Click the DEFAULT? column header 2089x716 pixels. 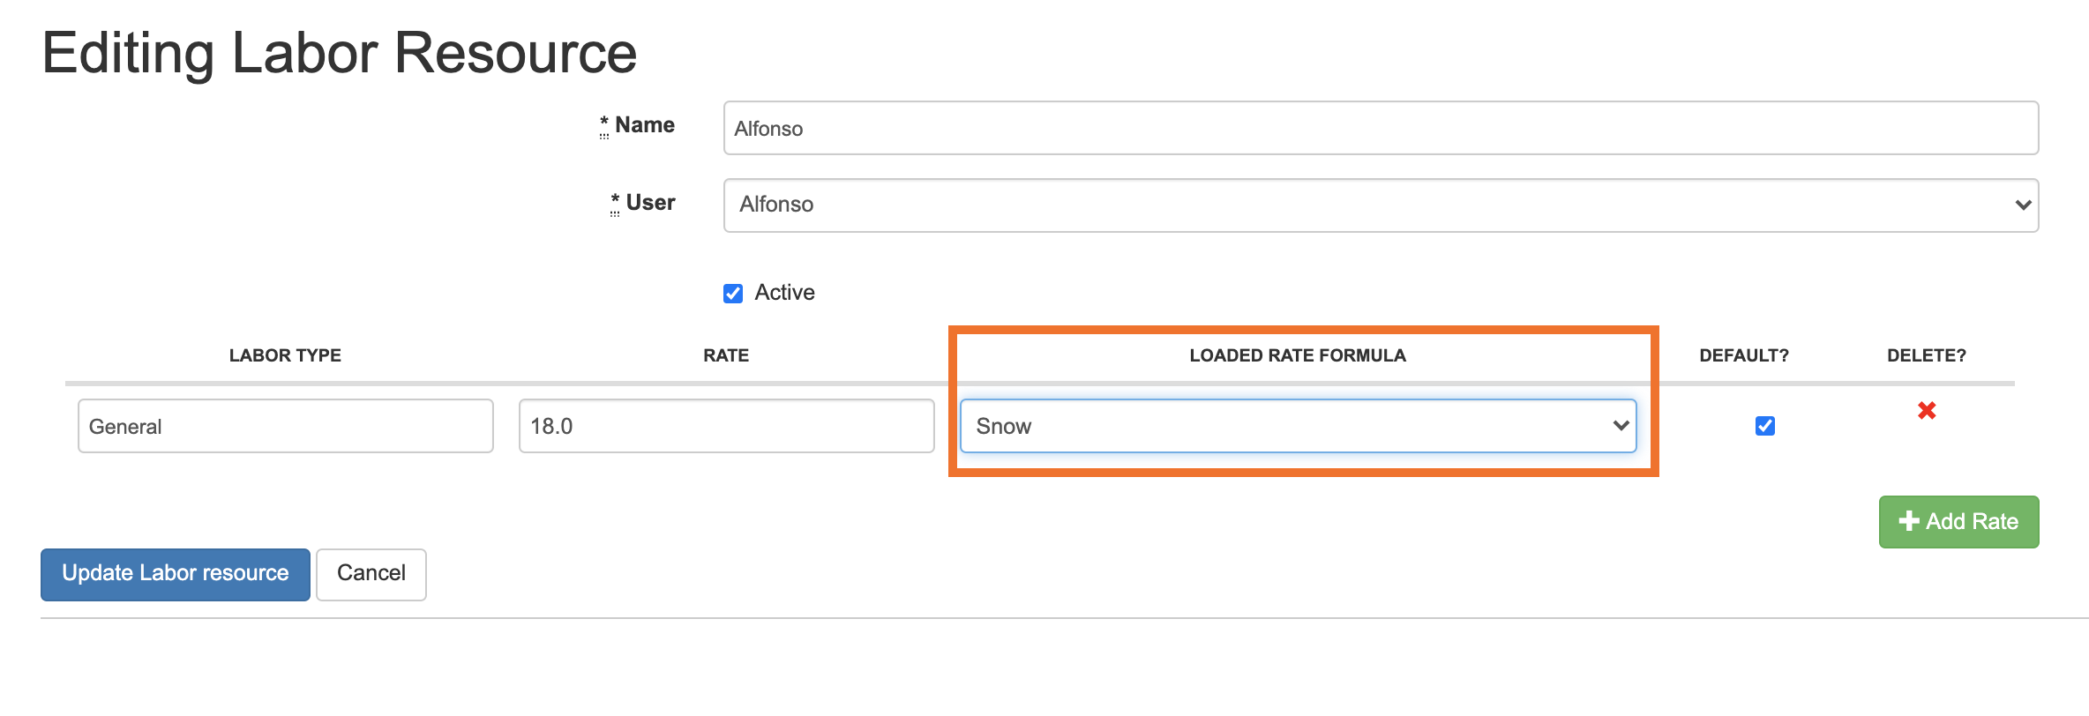point(1743,355)
